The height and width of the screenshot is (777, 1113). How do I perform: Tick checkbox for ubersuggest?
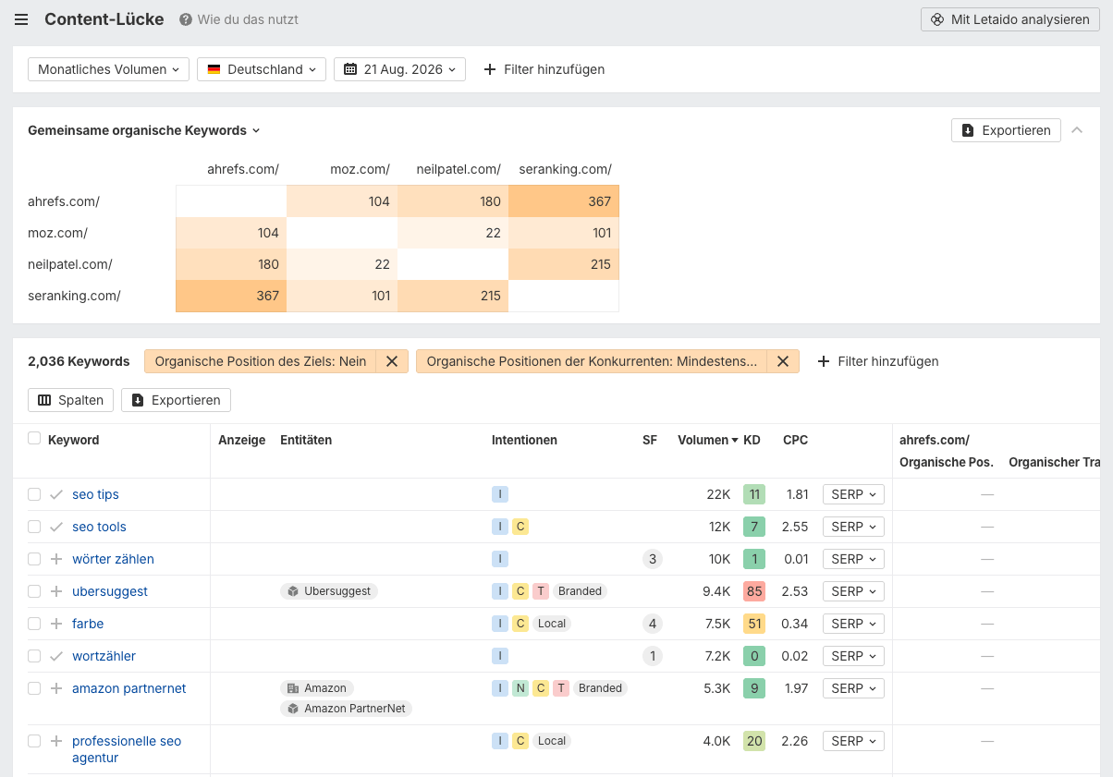tap(34, 591)
